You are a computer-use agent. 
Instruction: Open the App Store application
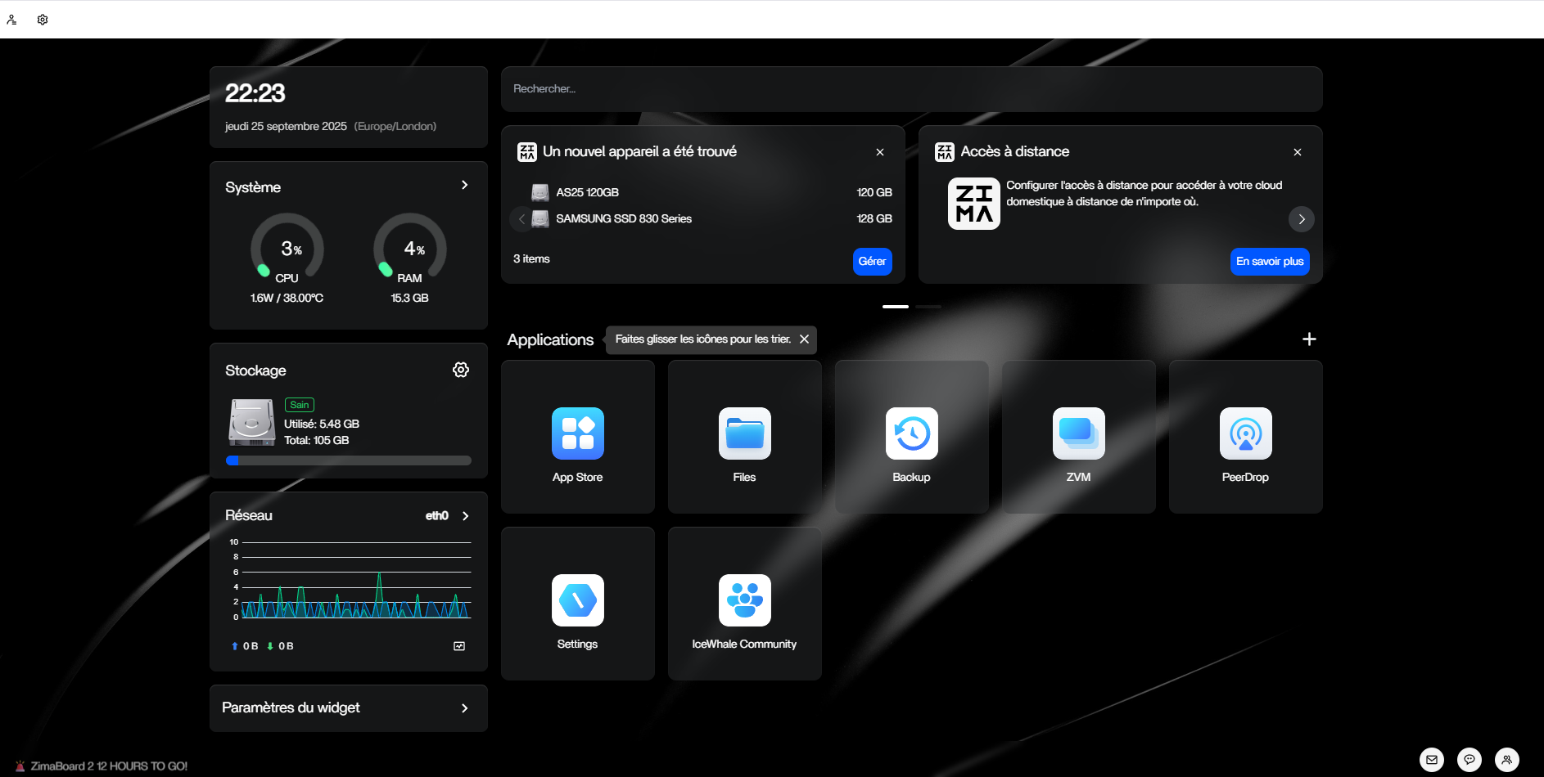tap(577, 437)
